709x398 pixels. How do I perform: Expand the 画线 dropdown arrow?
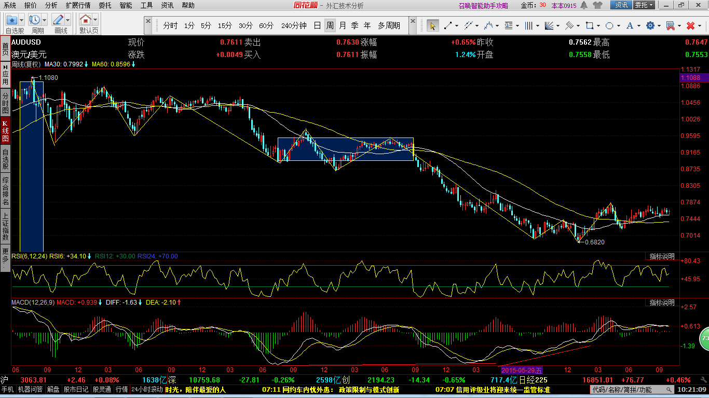[x=68, y=20]
